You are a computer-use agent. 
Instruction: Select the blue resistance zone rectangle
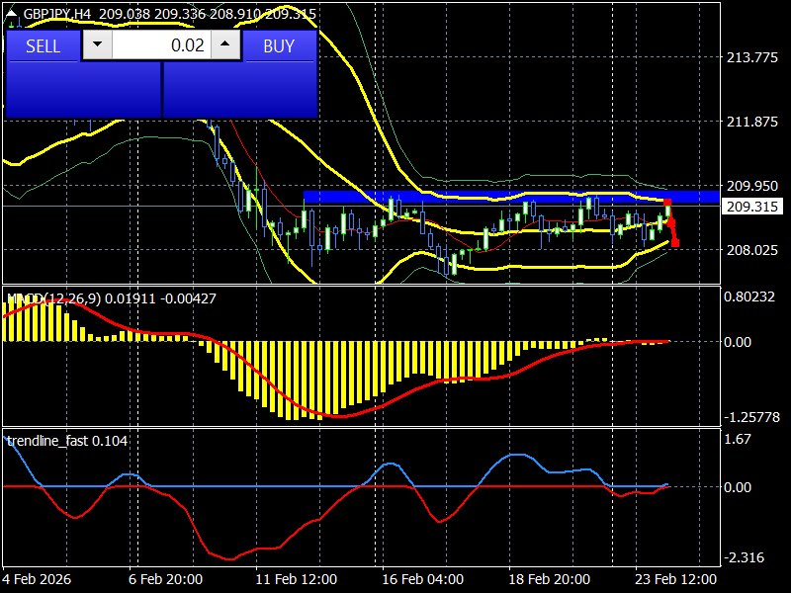click(x=511, y=197)
